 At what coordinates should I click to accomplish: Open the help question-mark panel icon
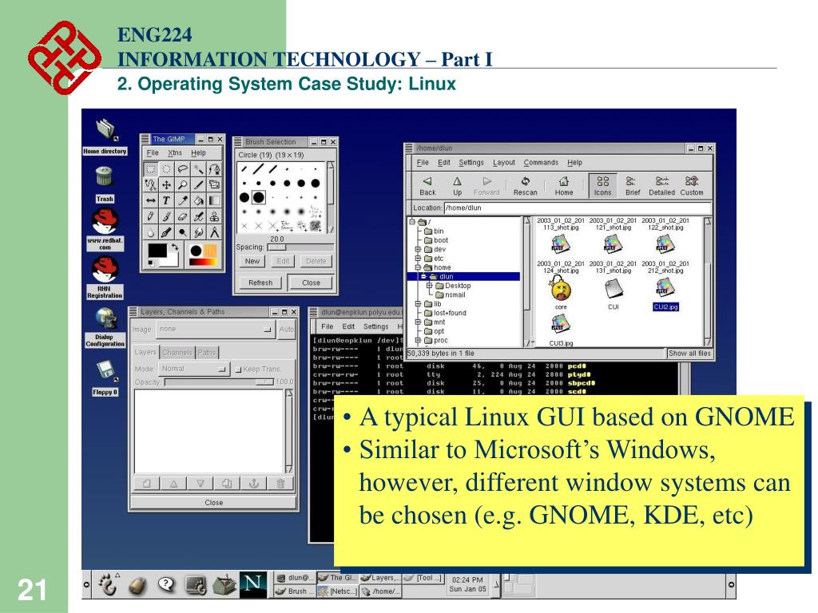166,585
